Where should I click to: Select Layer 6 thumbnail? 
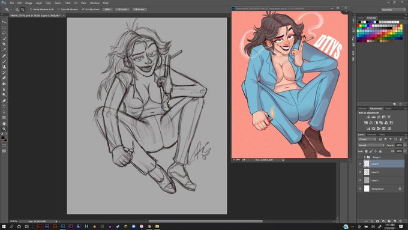367,164
